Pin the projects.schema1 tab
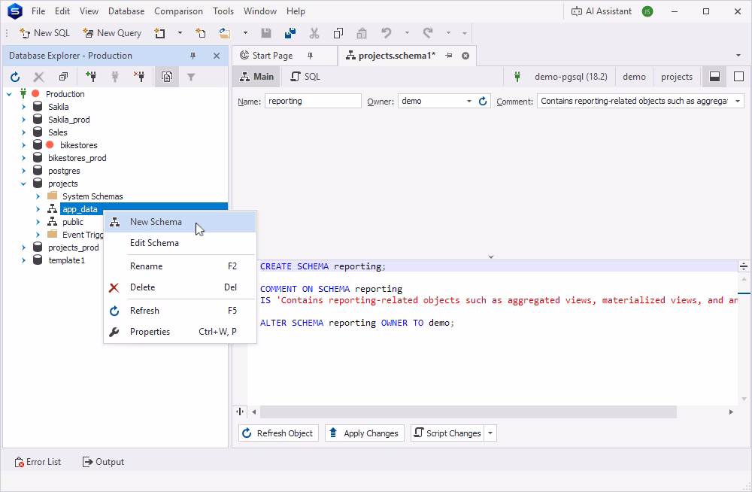 click(449, 56)
